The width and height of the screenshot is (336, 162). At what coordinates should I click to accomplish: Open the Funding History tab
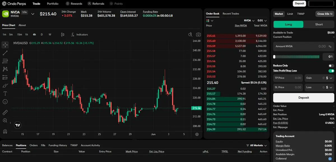[x=58, y=145]
